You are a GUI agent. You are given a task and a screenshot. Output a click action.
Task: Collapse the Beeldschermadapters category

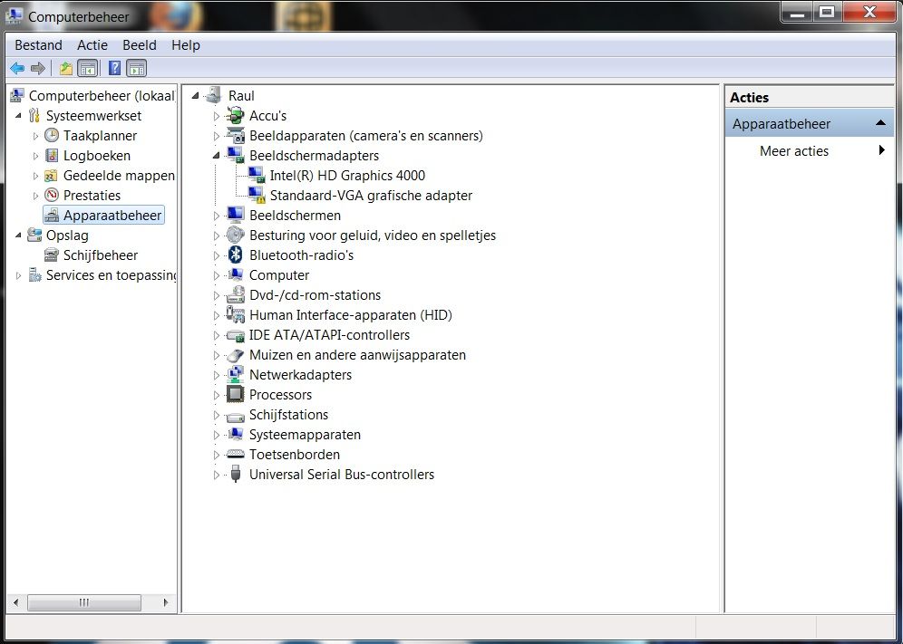point(216,156)
